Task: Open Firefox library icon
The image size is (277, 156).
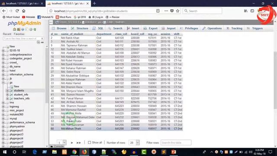Action: coord(246,11)
